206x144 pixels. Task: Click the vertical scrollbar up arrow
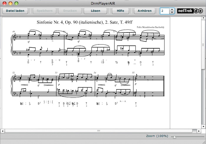(x=203, y=18)
